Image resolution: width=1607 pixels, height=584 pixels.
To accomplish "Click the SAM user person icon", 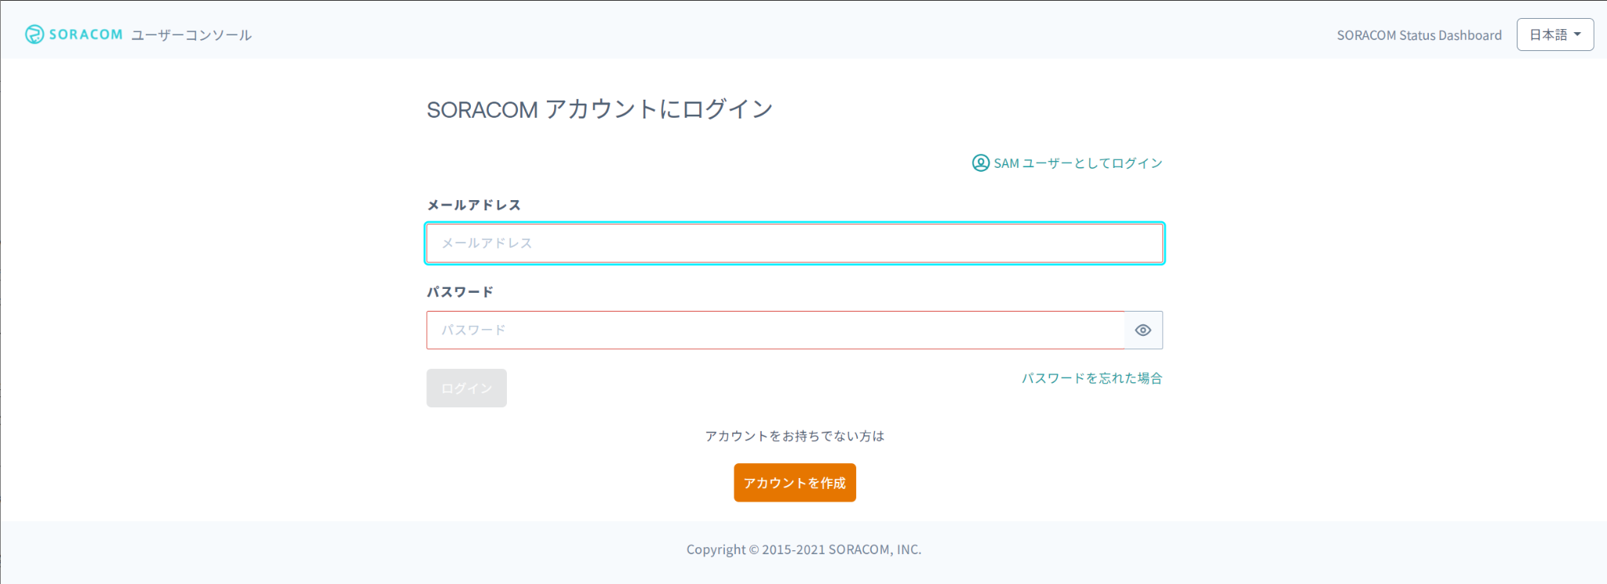I will coord(981,162).
